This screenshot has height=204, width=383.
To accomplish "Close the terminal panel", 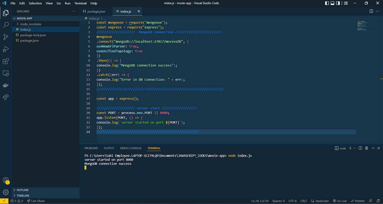I will coord(379,148).
